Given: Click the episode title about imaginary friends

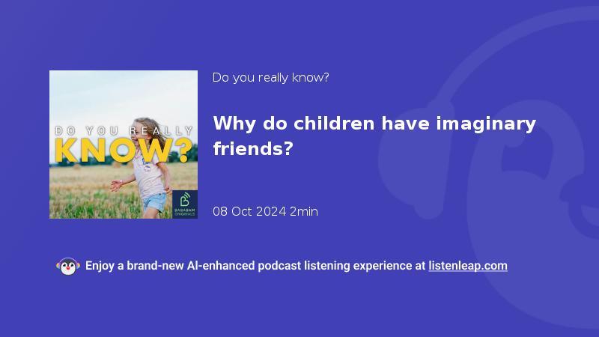Looking at the screenshot, I should [x=374, y=136].
